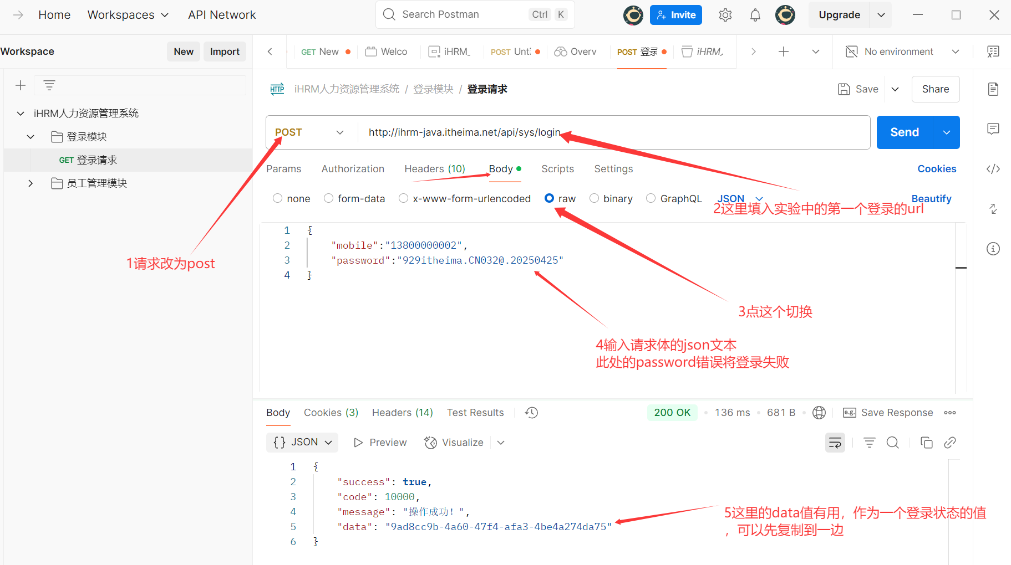Open the raw body JSON format dropdown

pyautogui.click(x=740, y=198)
